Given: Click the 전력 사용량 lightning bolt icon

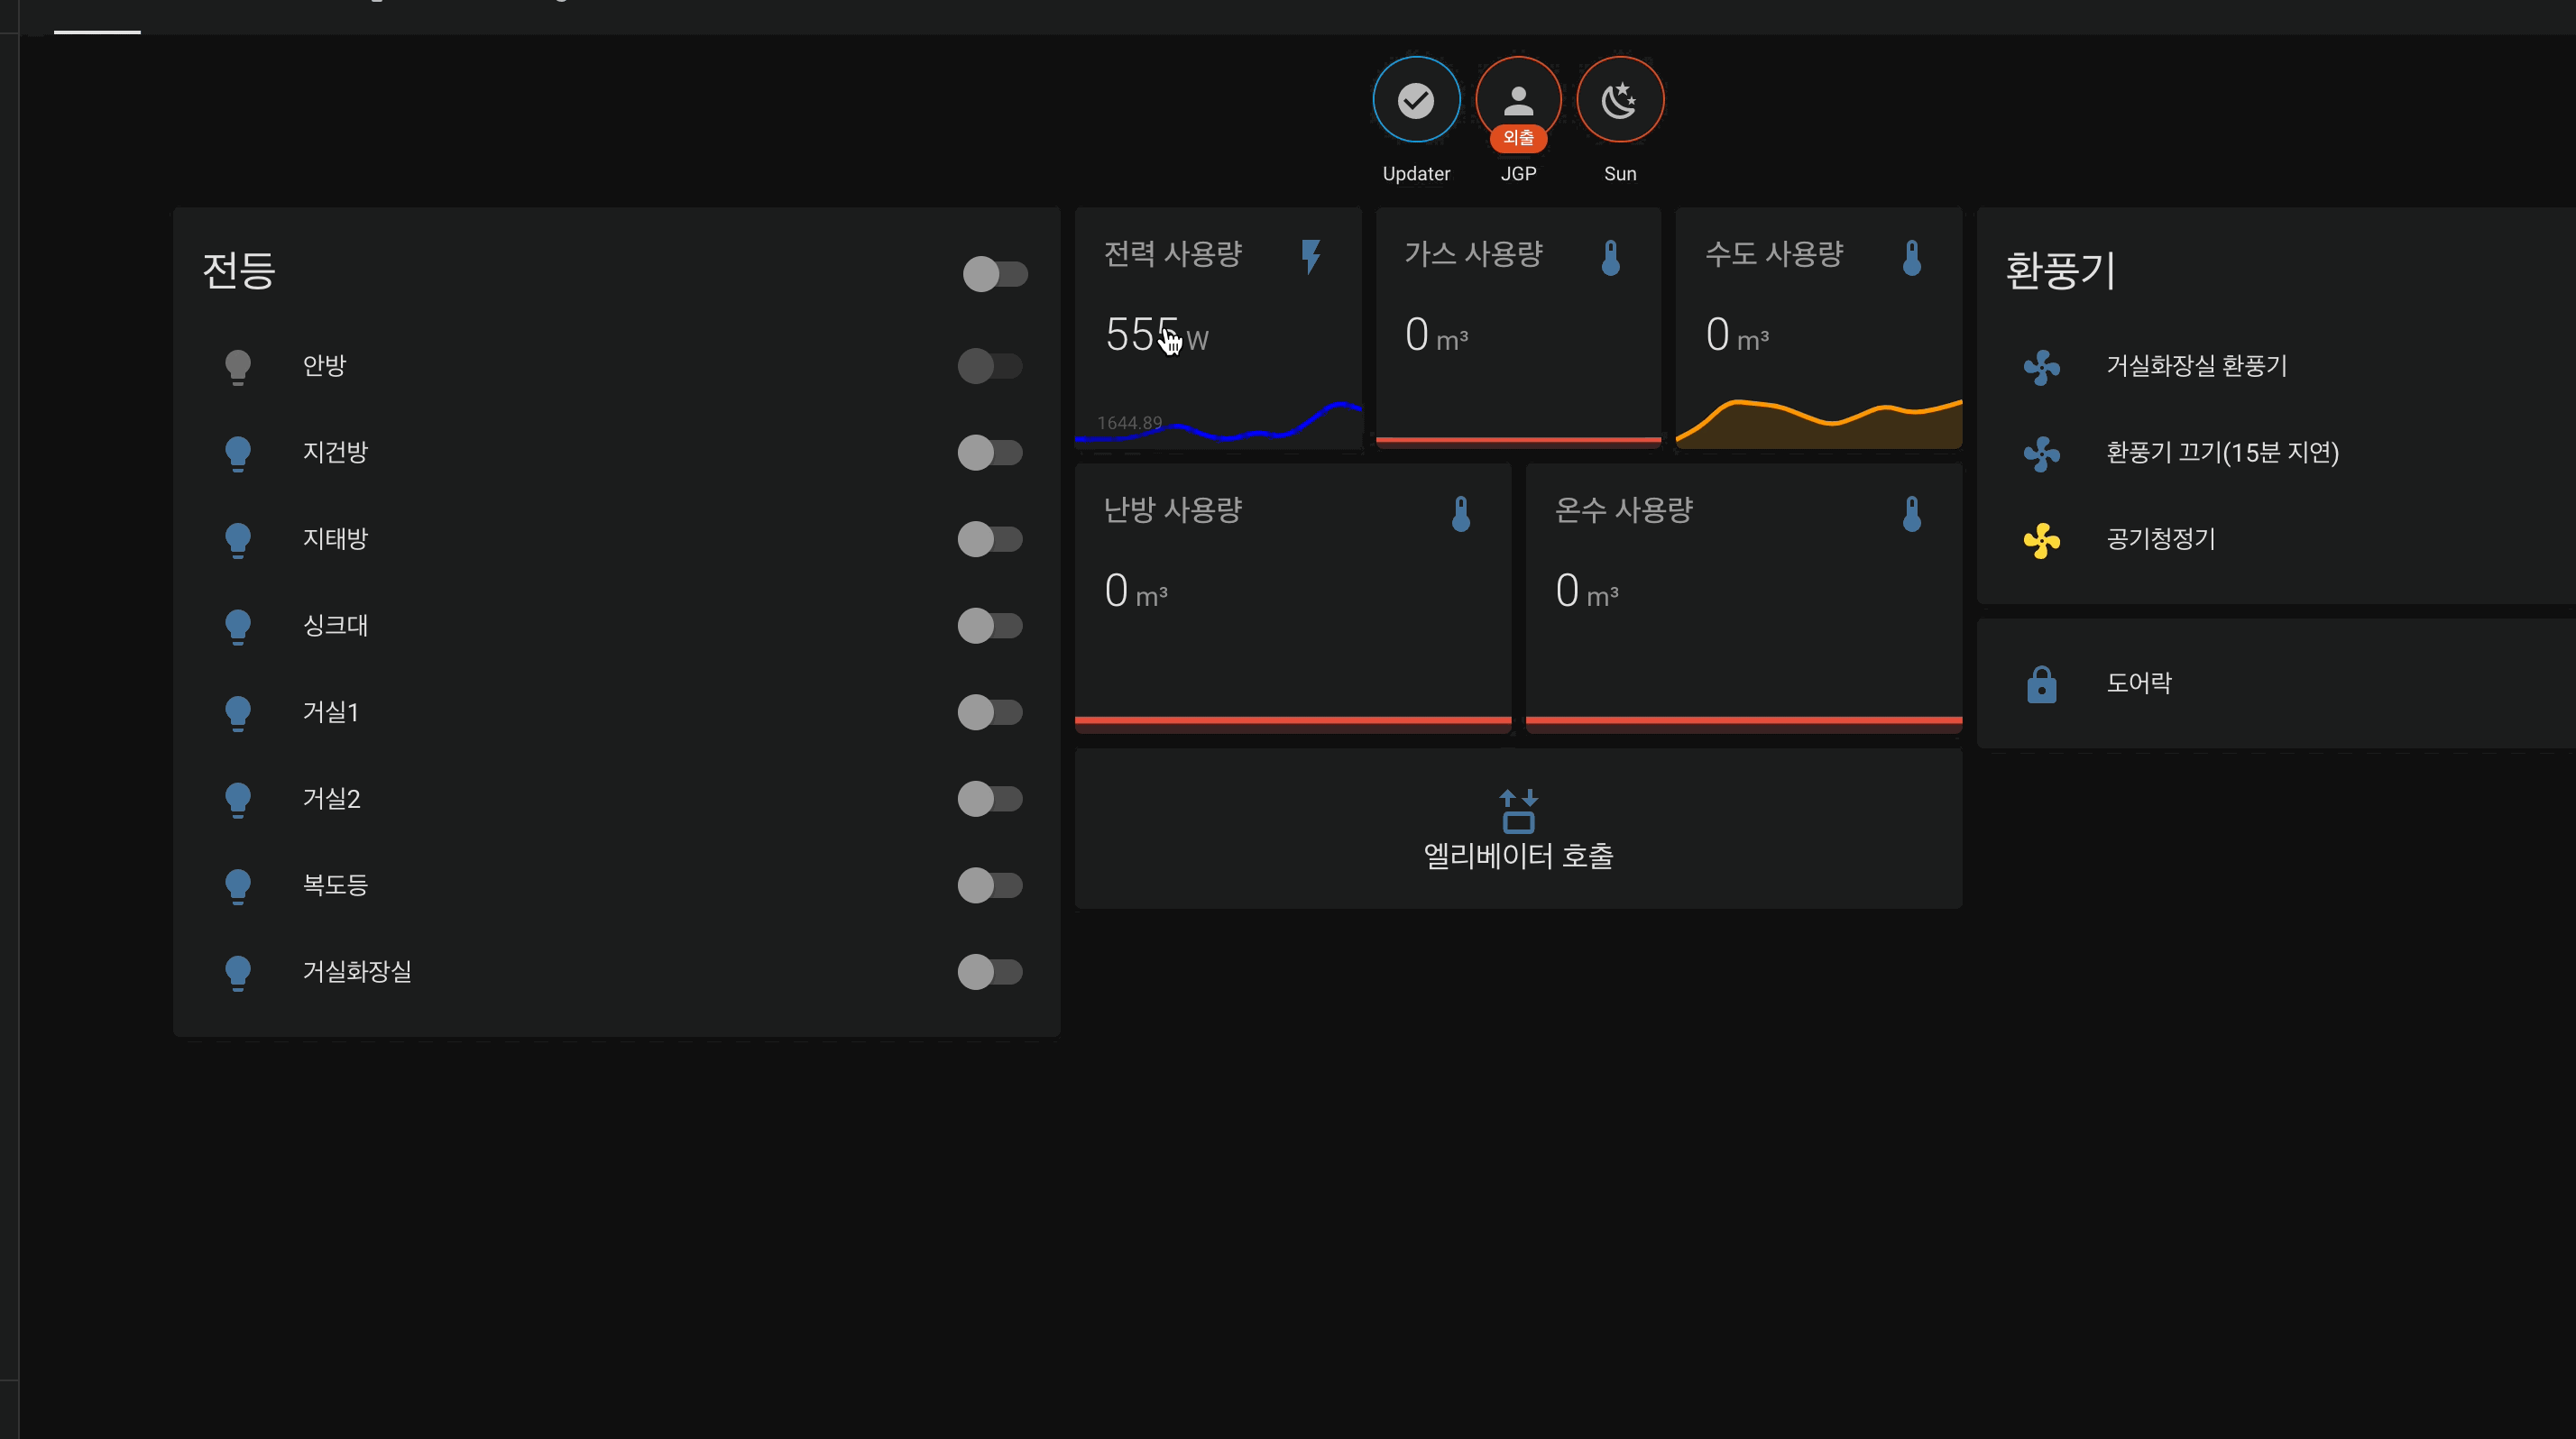Looking at the screenshot, I should [x=1310, y=257].
